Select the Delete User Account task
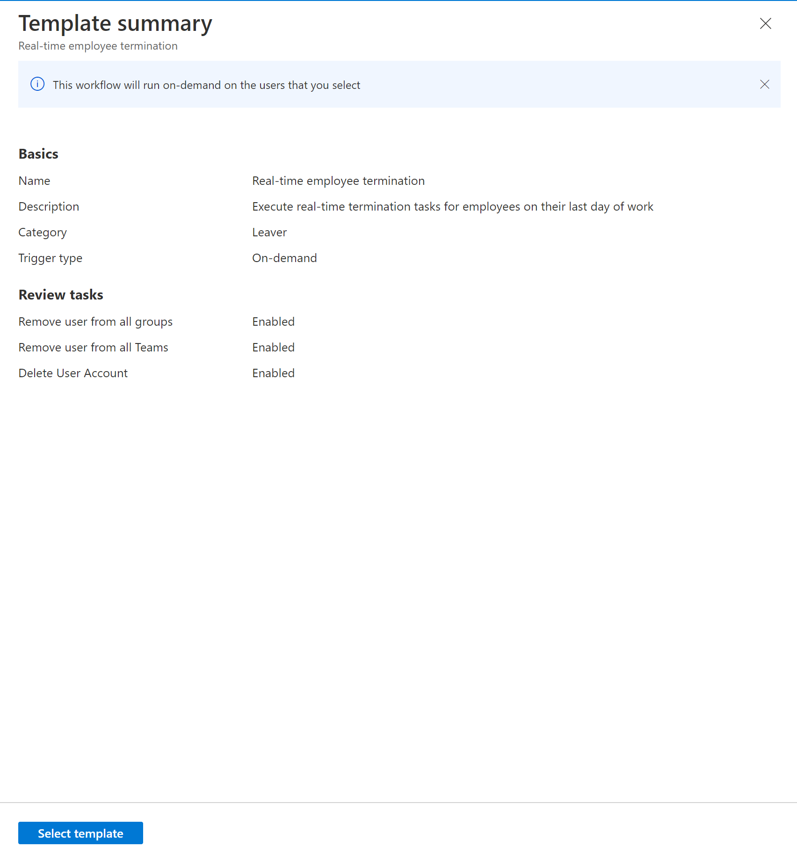797x862 pixels. (x=72, y=373)
